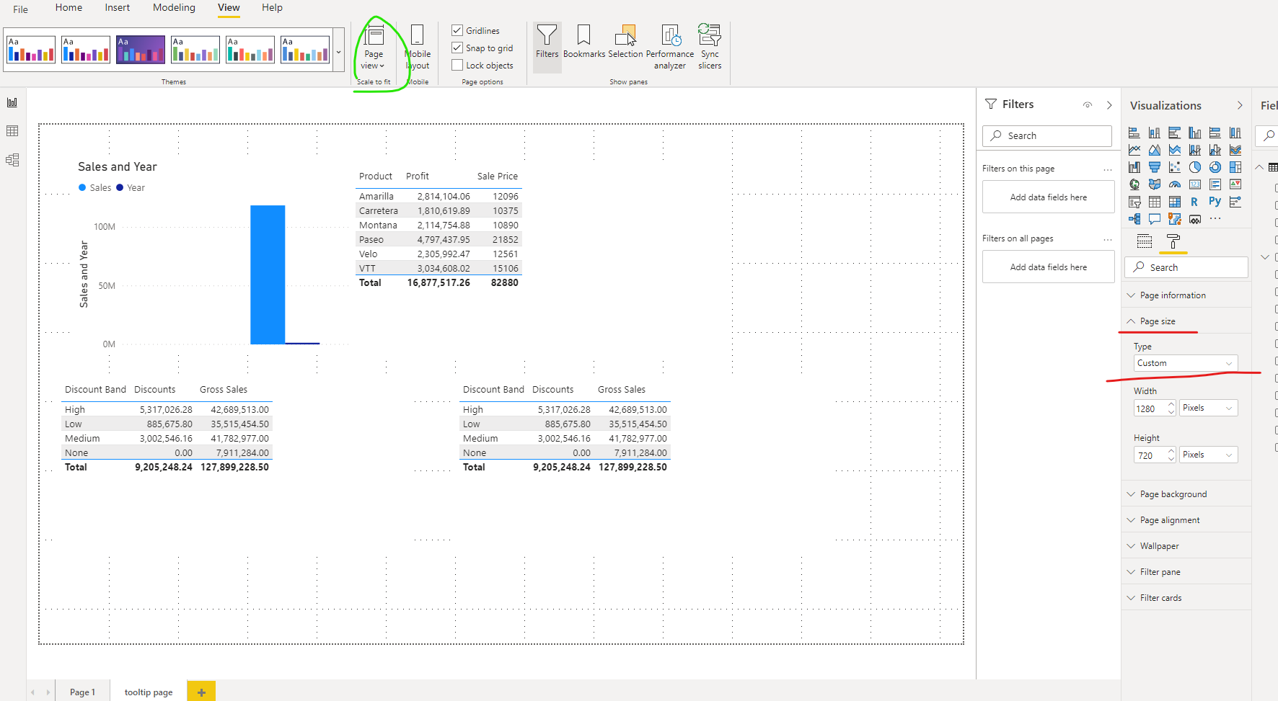Viewport: 1278px width, 701px height.
Task: Enable Lock objects checkbox
Action: coord(457,65)
